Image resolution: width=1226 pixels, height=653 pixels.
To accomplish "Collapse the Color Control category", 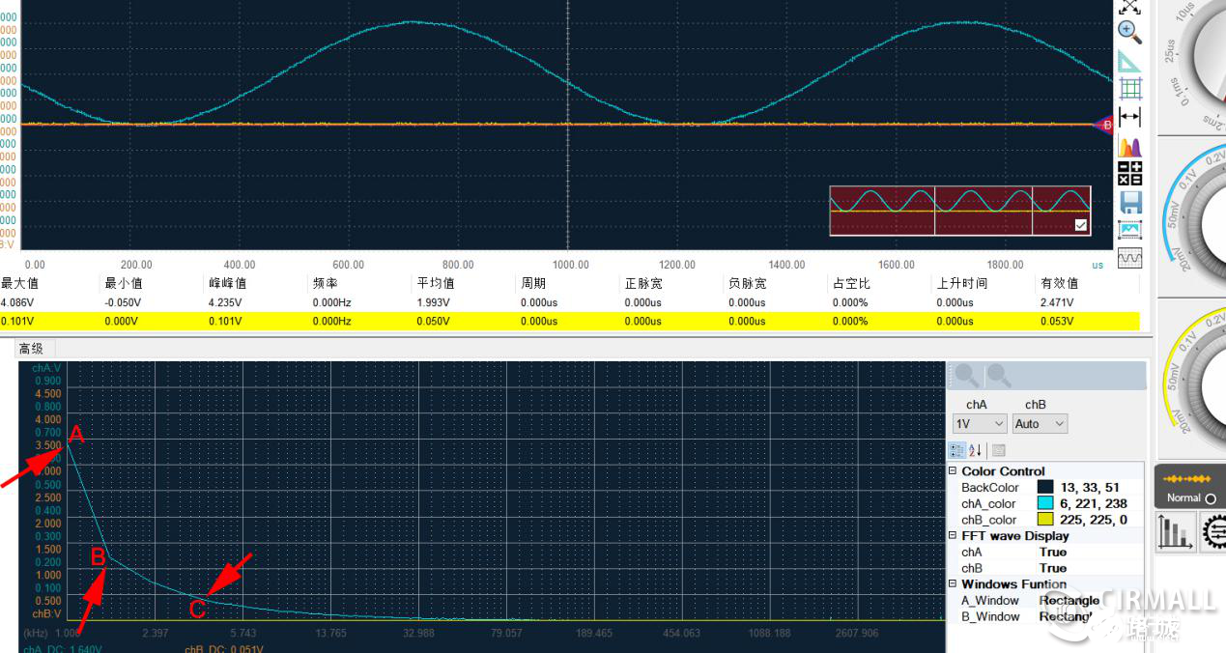I will (953, 471).
